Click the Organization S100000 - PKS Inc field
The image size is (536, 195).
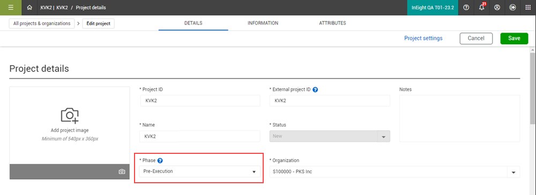click(x=395, y=172)
